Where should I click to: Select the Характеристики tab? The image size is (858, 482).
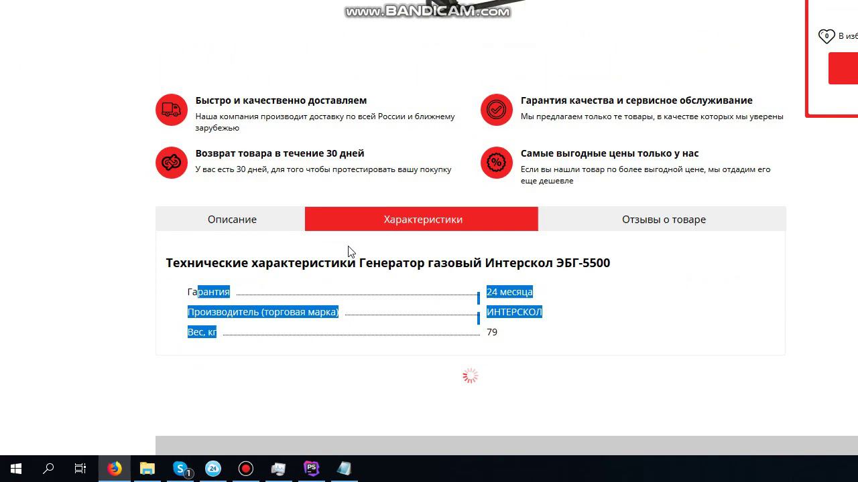coord(422,219)
